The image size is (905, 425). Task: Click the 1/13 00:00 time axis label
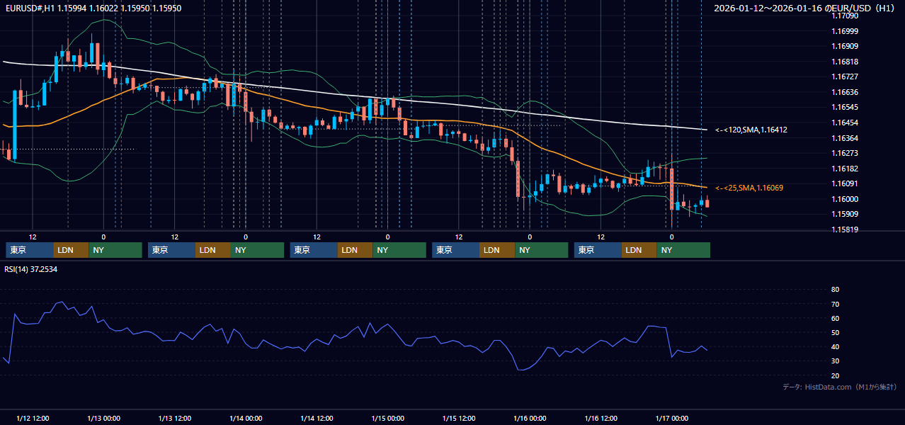(x=103, y=419)
